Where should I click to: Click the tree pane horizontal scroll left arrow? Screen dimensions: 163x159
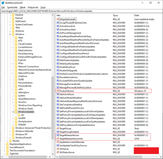click(2, 157)
